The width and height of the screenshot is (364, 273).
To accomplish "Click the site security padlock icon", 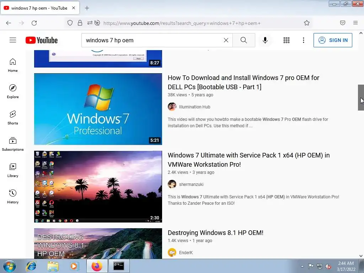I will click(x=80, y=23).
